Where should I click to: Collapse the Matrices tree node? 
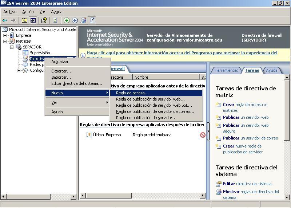coord(5,41)
